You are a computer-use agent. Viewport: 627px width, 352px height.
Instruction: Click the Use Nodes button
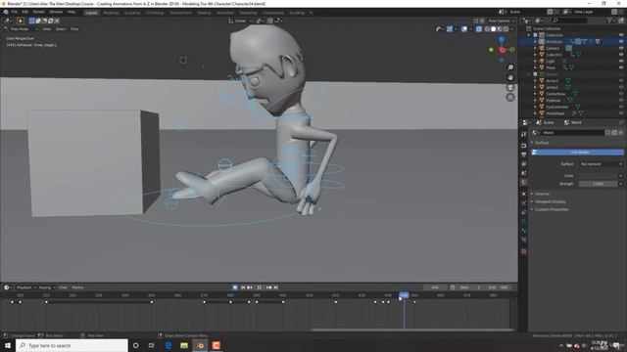pos(577,153)
